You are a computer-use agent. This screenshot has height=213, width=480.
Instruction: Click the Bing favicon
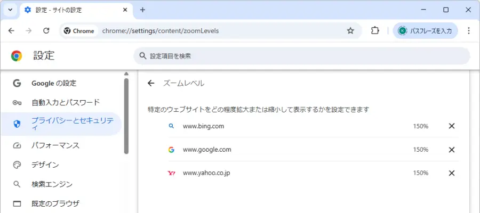(171, 126)
